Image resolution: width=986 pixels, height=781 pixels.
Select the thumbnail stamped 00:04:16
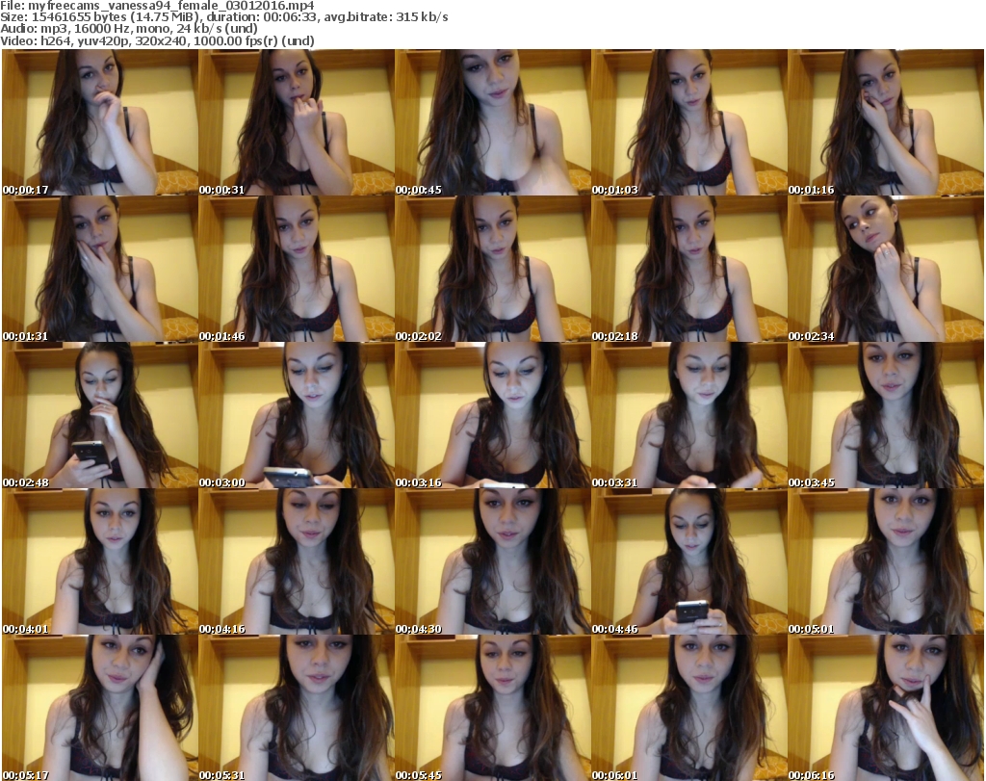(x=297, y=562)
